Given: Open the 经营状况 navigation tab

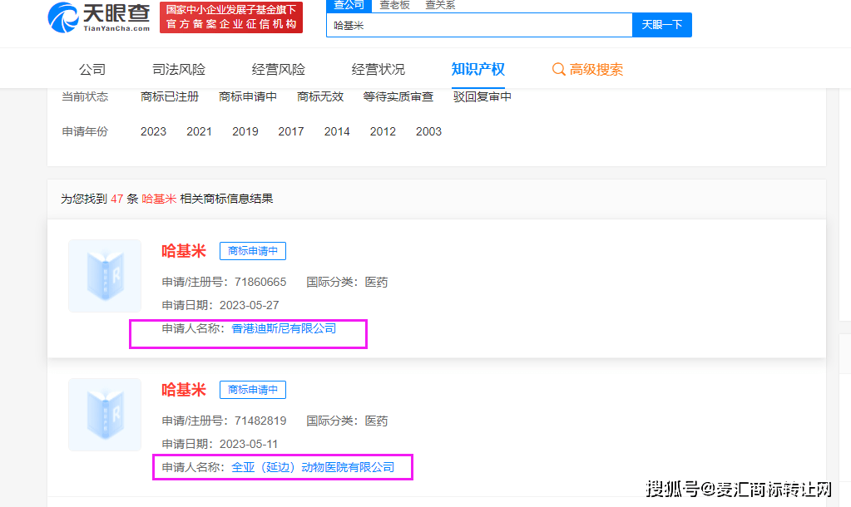Looking at the screenshot, I should coord(378,70).
